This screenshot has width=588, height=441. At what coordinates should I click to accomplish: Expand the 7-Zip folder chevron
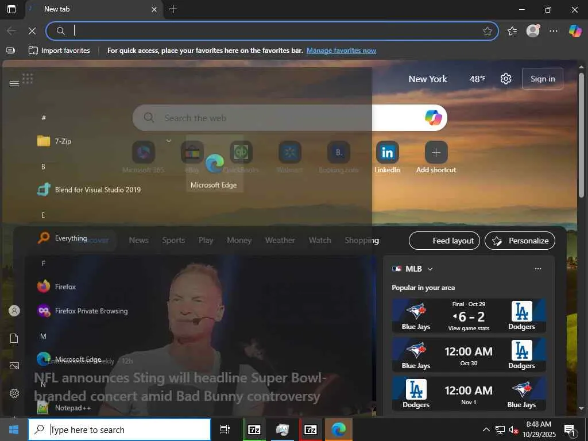pos(169,141)
